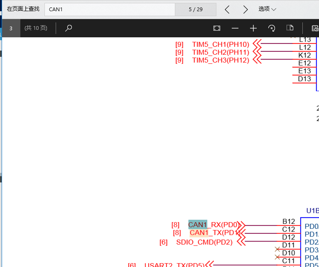Image resolution: width=319 pixels, height=267 pixels.
Task: Click pin label K12
Action: coord(304,55)
